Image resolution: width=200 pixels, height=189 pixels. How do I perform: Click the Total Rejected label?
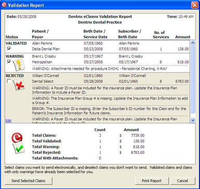tap(46, 153)
